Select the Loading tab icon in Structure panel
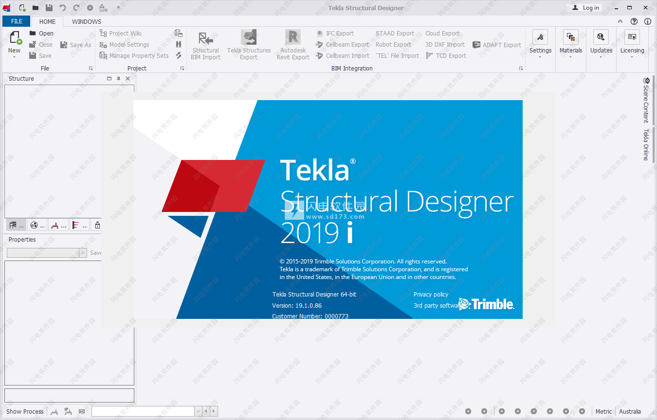657x420 pixels. coord(58,225)
